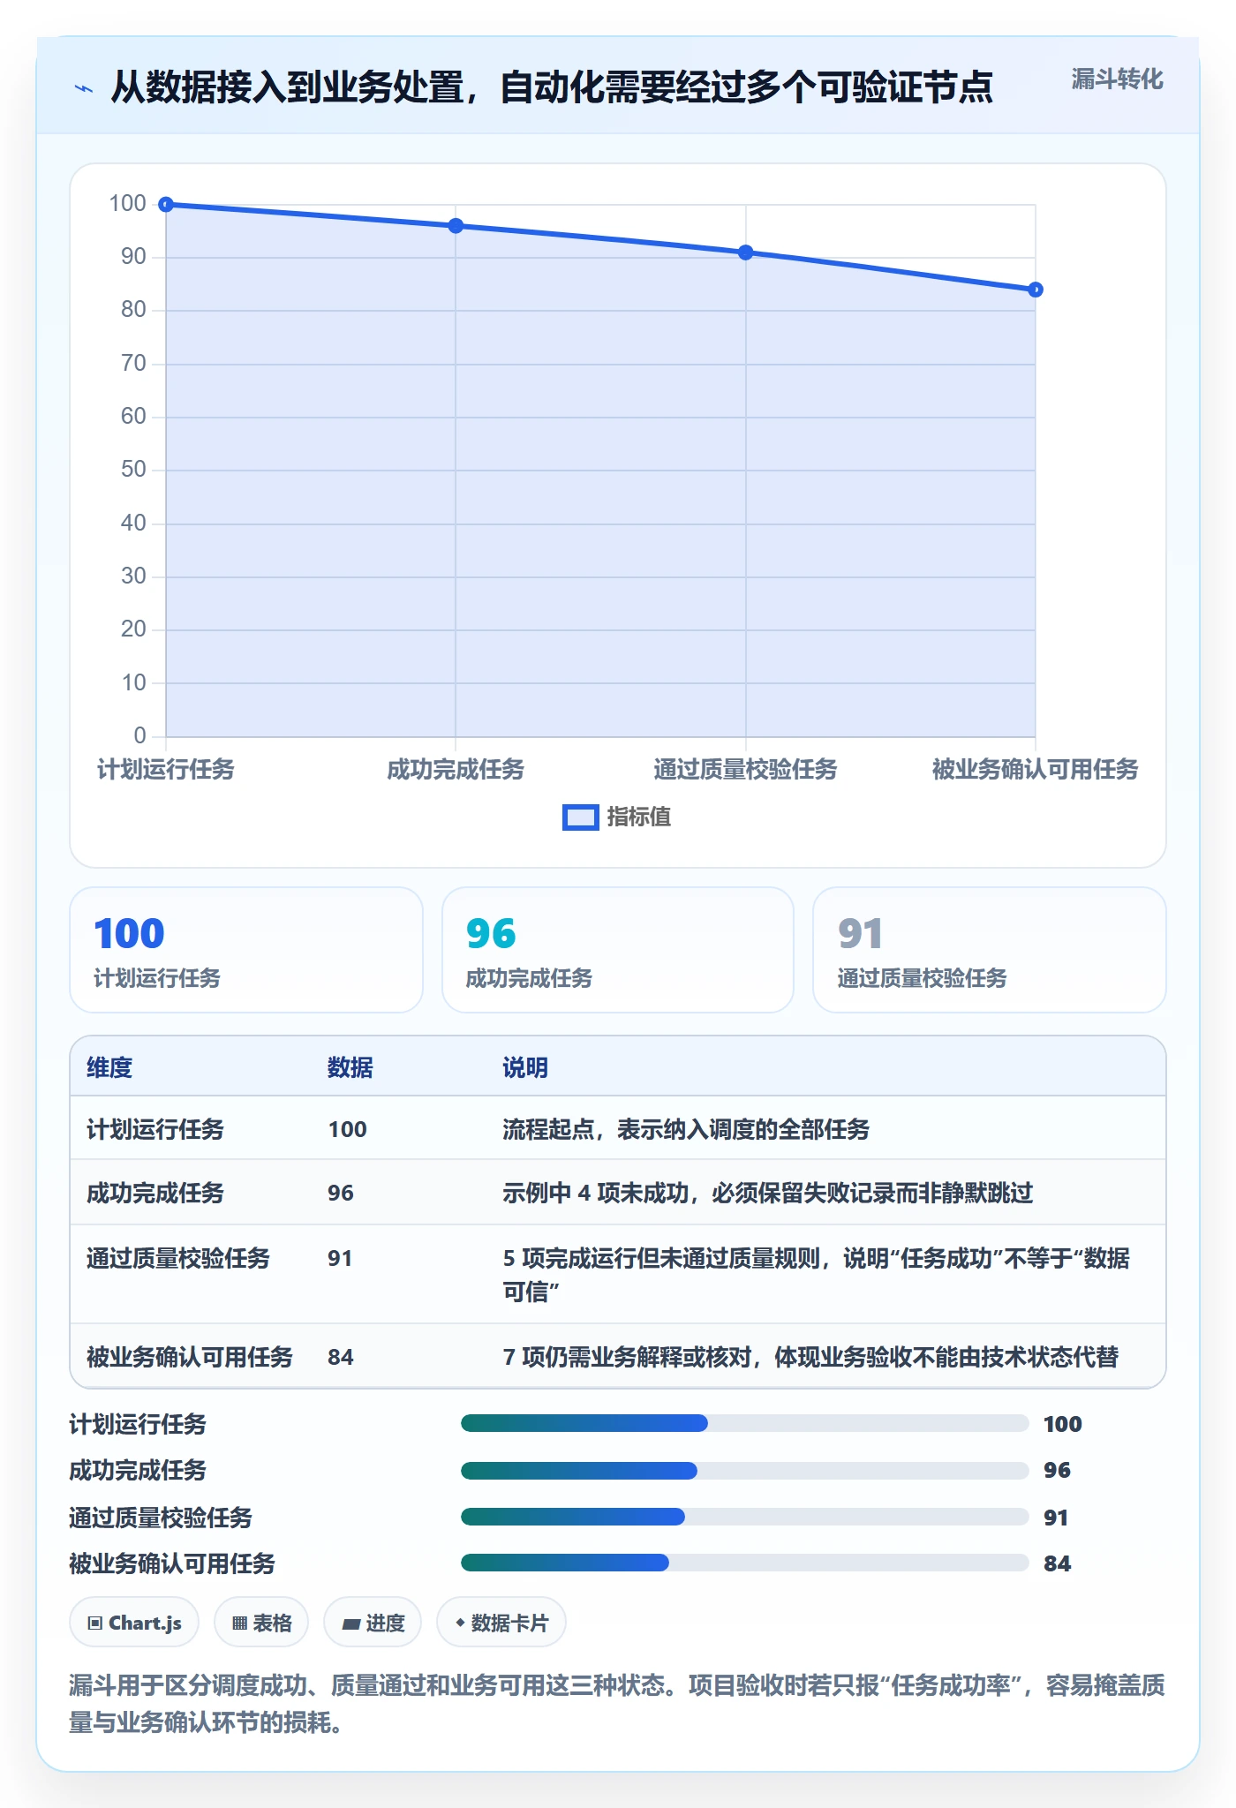
Task: Select the 96 成功完成任务 data card
Action: (x=618, y=950)
